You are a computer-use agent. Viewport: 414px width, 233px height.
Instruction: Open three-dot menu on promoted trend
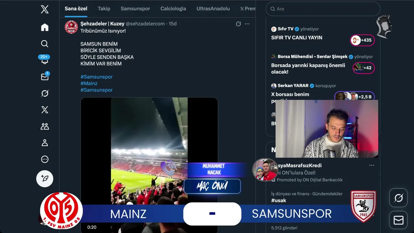372,165
